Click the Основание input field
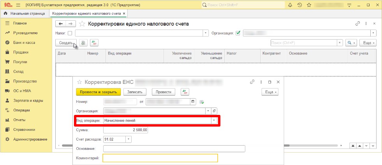Viewport: 382px width, 165px height. (174, 148)
